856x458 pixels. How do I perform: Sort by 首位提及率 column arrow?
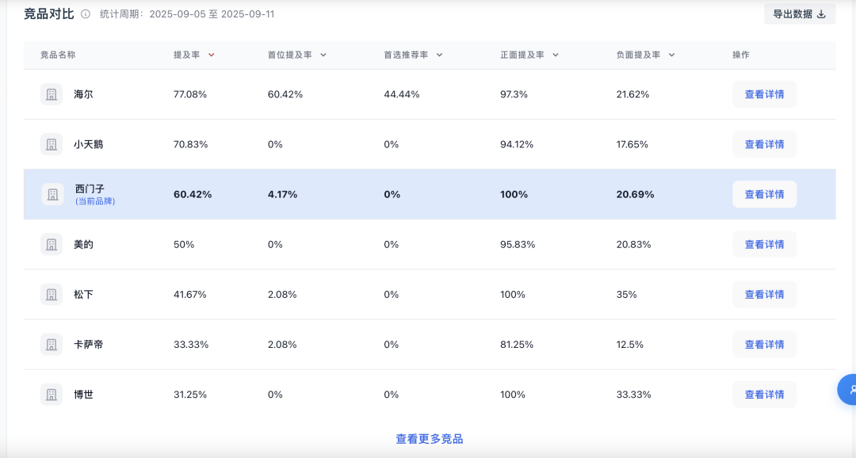click(323, 55)
